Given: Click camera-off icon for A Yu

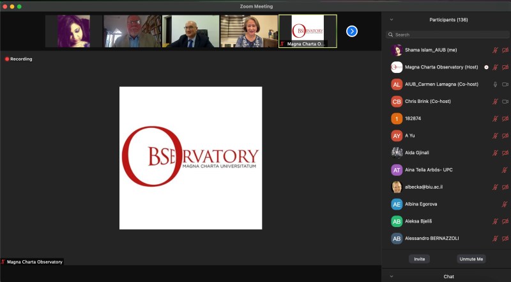Looking at the screenshot, I should tap(505, 136).
